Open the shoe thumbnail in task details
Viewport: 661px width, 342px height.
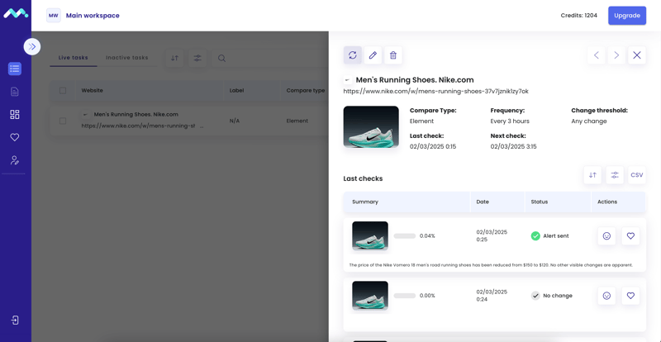[371, 127]
